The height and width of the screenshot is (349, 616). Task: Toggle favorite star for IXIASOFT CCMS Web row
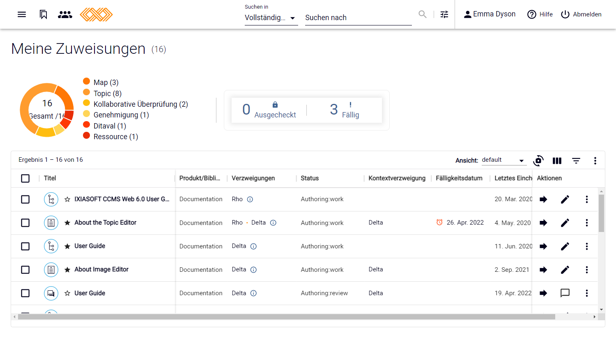tap(67, 199)
